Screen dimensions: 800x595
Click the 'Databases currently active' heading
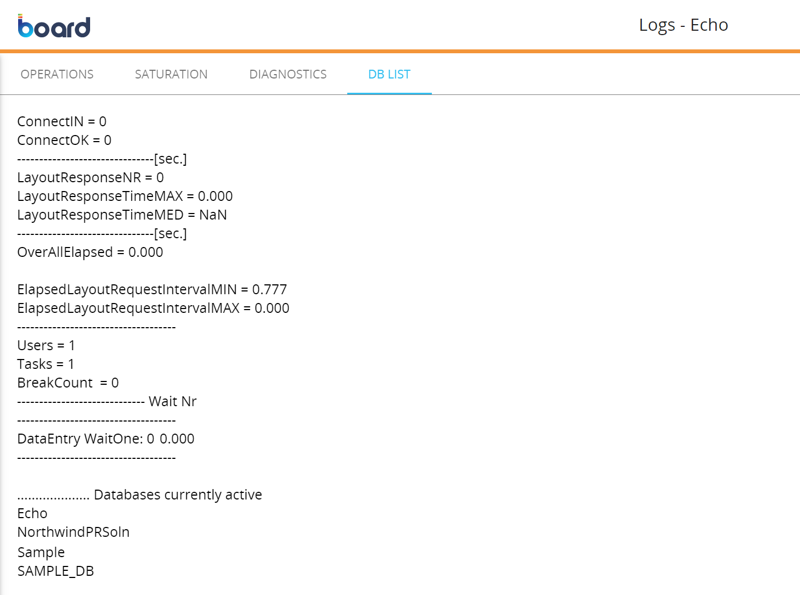click(x=177, y=495)
